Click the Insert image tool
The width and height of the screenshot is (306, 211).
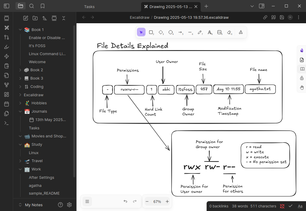tap(220, 32)
